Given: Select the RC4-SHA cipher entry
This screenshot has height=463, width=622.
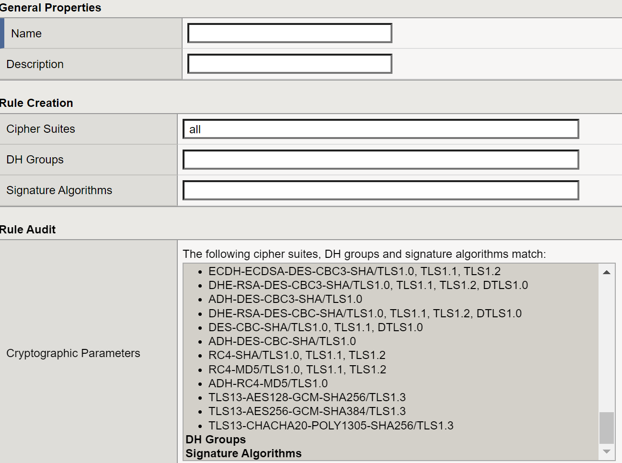Looking at the screenshot, I should coord(297,355).
